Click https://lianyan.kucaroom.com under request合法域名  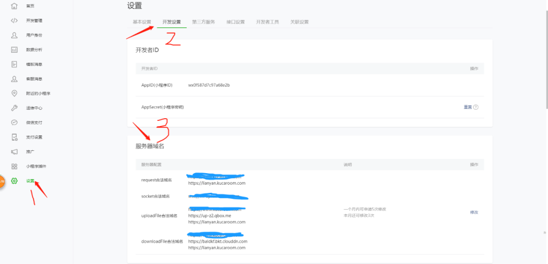click(x=217, y=183)
